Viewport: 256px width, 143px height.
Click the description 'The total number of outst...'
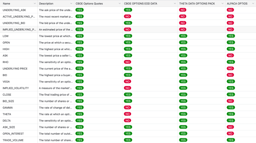click(56, 134)
